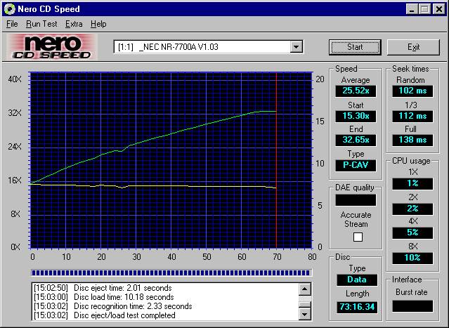The width and height of the screenshot is (449, 328).
Task: Click the Nero CD Speed logo
Action: point(52,47)
